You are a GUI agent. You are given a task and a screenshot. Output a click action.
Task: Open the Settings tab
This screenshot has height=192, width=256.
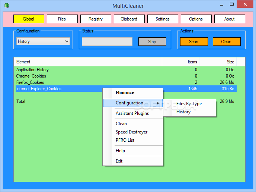(x=163, y=19)
